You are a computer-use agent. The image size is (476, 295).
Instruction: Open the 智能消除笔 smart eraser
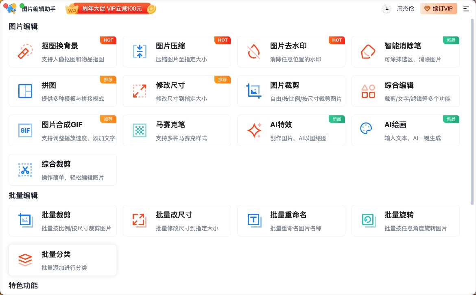click(x=406, y=52)
